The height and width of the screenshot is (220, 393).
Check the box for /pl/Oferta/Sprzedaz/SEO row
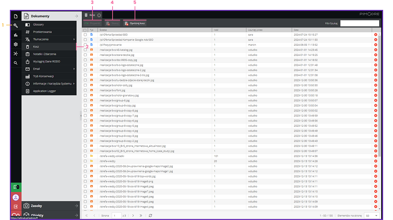click(x=85, y=35)
